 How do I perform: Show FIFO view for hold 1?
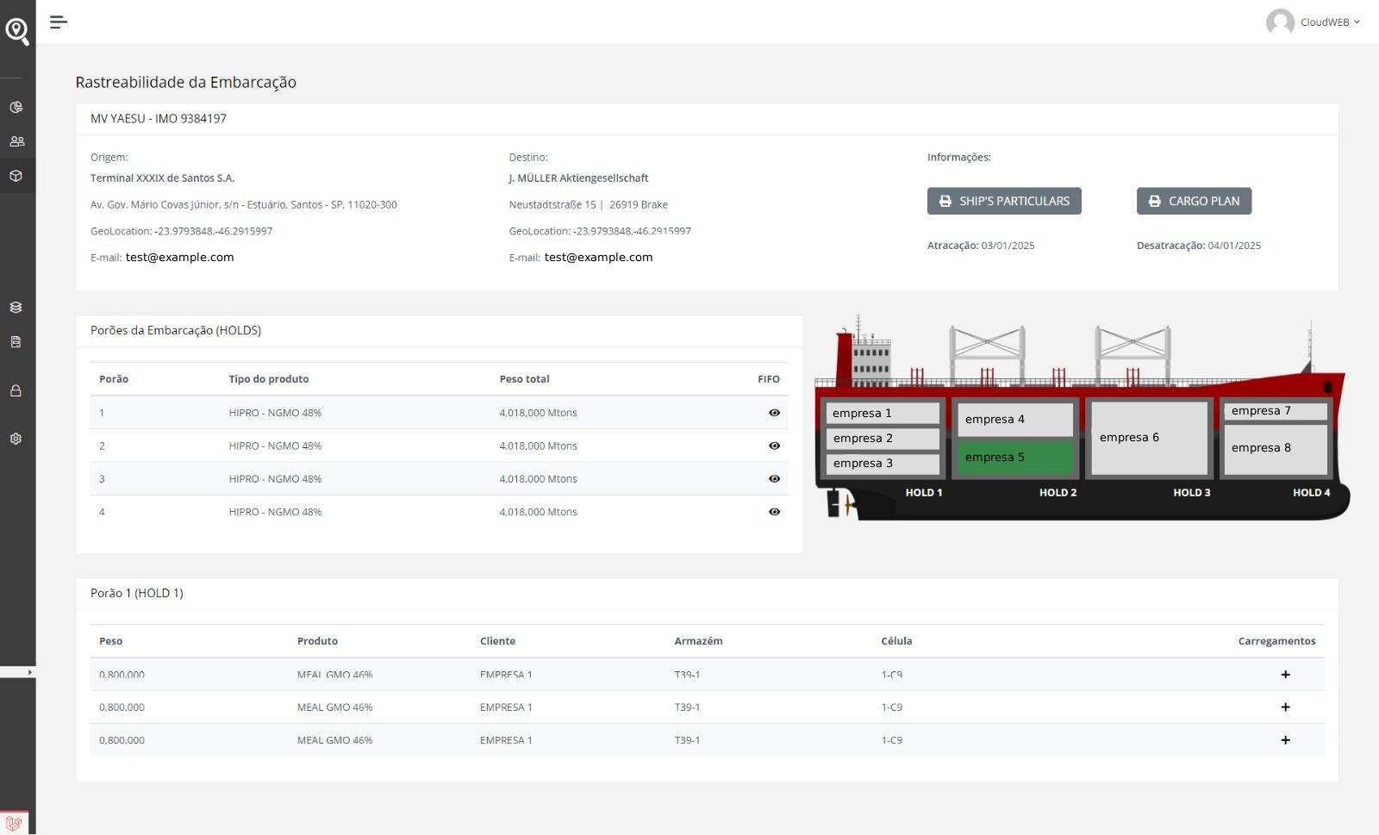[774, 413]
